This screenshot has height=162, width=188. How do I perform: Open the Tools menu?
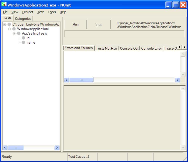point(52,12)
